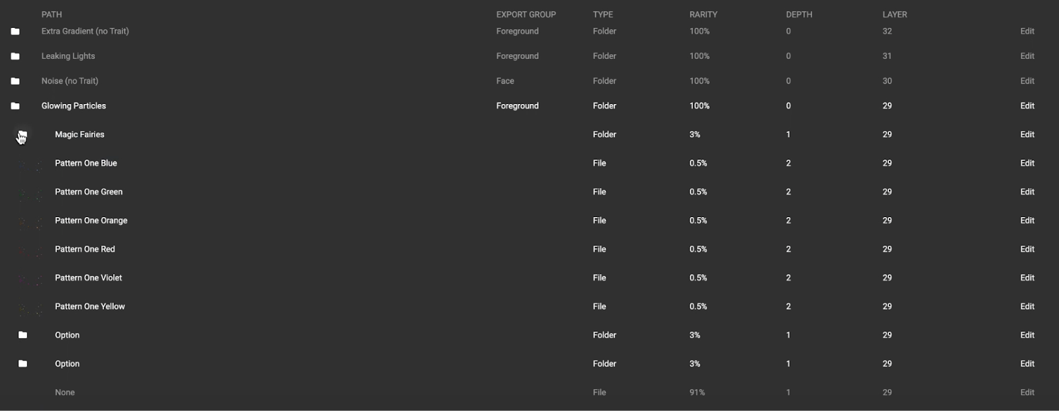Collapse the Magic Fairies folder icon
The image size is (1059, 411).
click(x=23, y=134)
